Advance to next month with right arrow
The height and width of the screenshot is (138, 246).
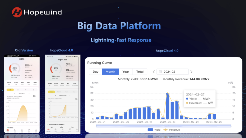(x=191, y=72)
